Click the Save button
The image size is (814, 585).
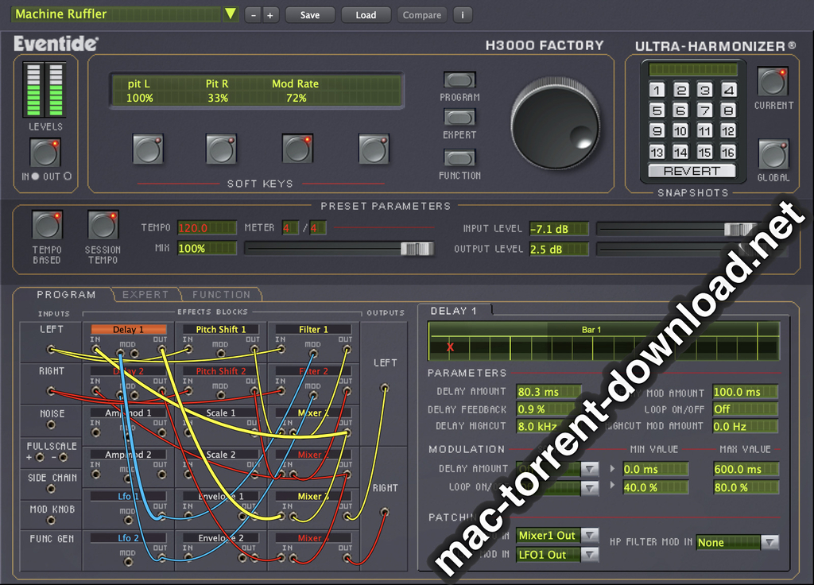310,15
